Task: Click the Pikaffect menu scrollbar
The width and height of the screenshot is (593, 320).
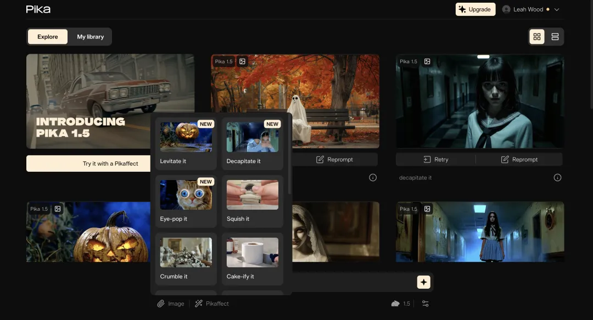Action: [x=289, y=155]
